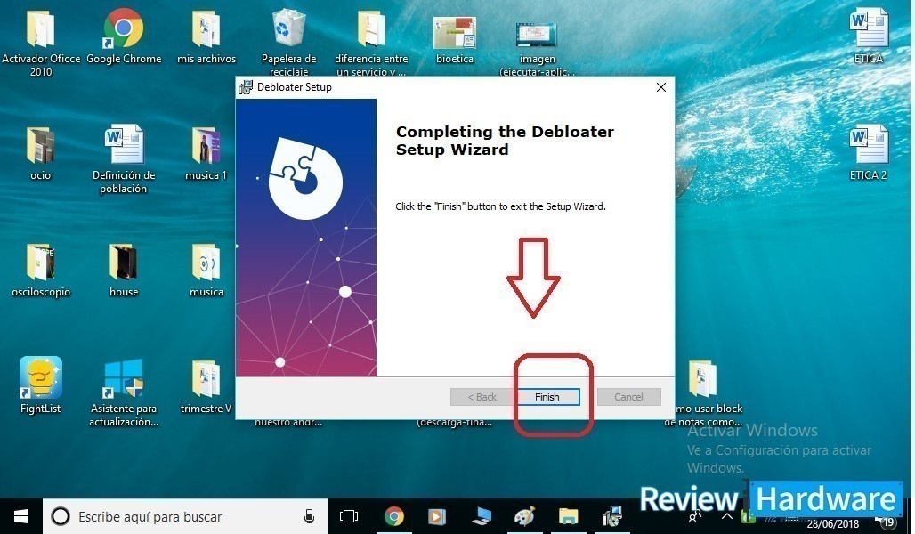Click the microphone icon in search box
Screen dimensions: 915x534
(309, 516)
